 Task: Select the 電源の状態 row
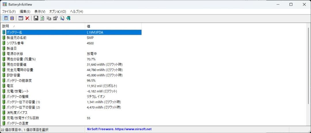(x=71, y=54)
